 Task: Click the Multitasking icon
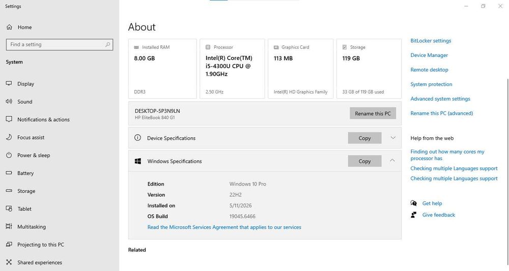9,226
